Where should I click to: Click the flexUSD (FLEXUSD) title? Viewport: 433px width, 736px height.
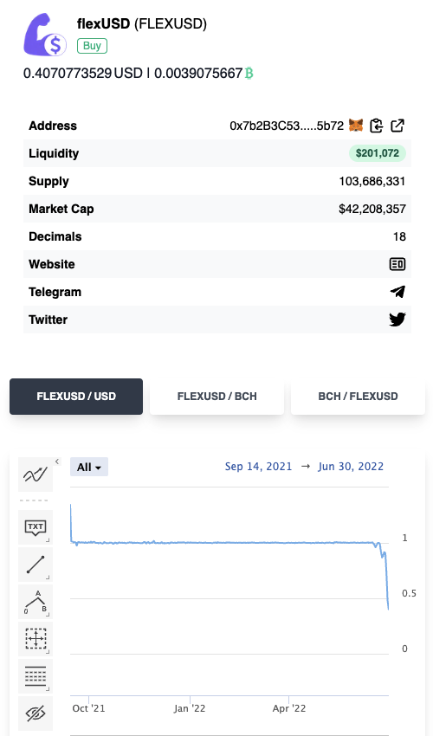tap(142, 24)
